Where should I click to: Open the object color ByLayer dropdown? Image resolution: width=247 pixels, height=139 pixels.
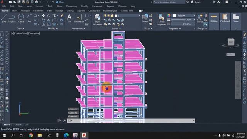tap(194, 15)
